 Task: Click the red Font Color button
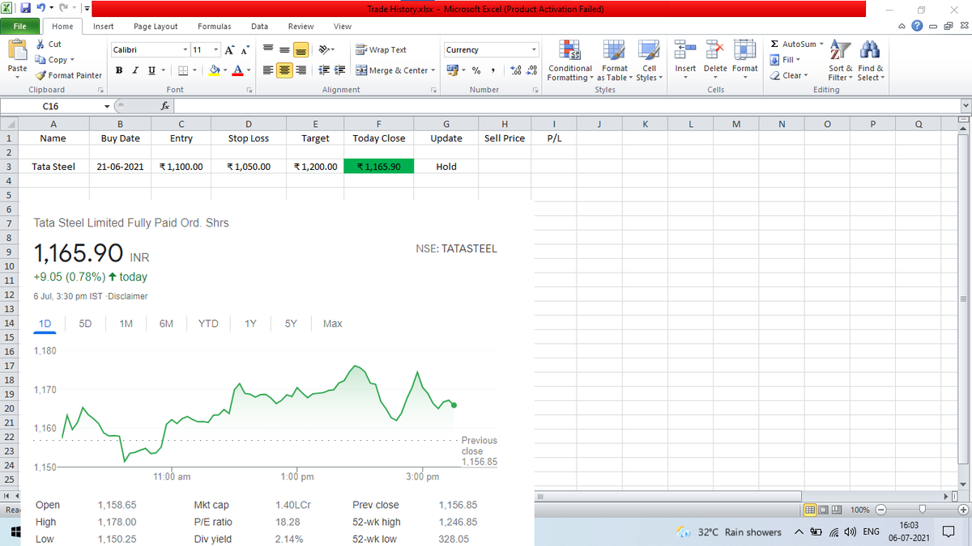click(x=236, y=70)
